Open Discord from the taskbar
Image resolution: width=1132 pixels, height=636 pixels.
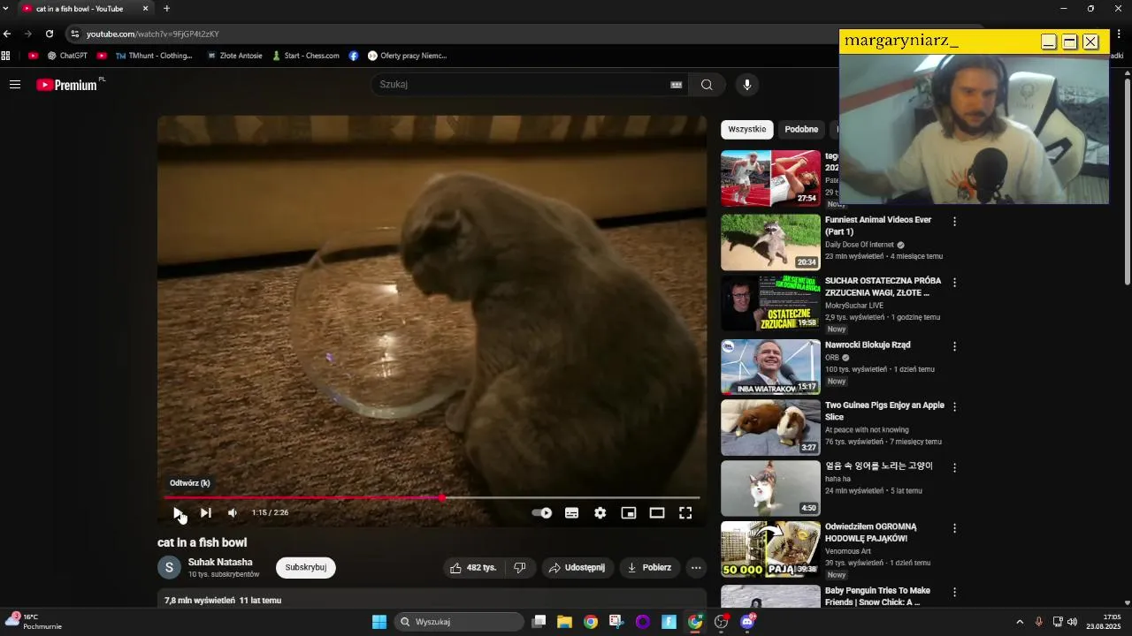747,622
